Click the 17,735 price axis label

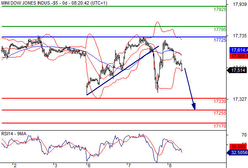[x=240, y=36]
